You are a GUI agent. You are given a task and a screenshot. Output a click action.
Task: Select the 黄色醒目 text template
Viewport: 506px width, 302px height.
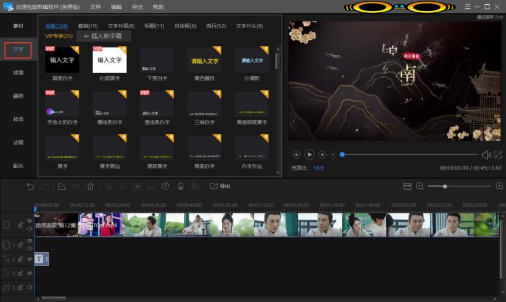[x=204, y=63]
